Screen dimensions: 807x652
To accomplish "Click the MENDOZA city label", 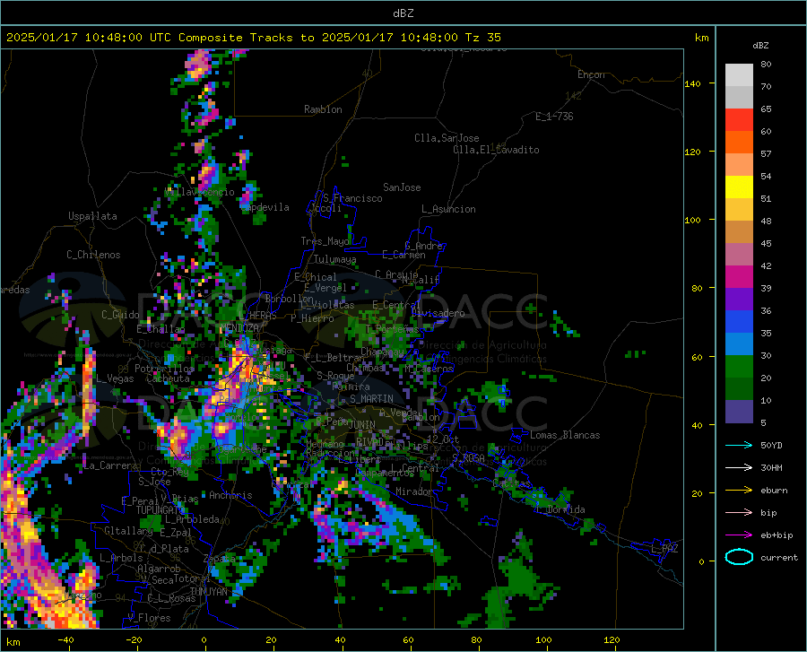I will (239, 328).
